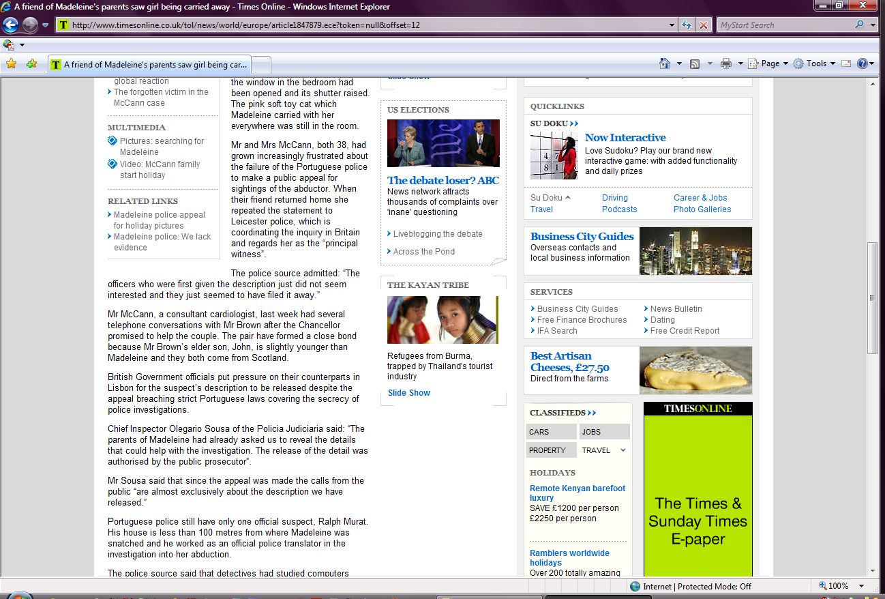Expand the address bar history dropdown
The image size is (885, 599).
tap(672, 25)
